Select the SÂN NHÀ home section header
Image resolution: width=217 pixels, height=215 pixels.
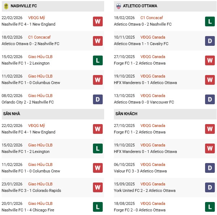[12, 114]
